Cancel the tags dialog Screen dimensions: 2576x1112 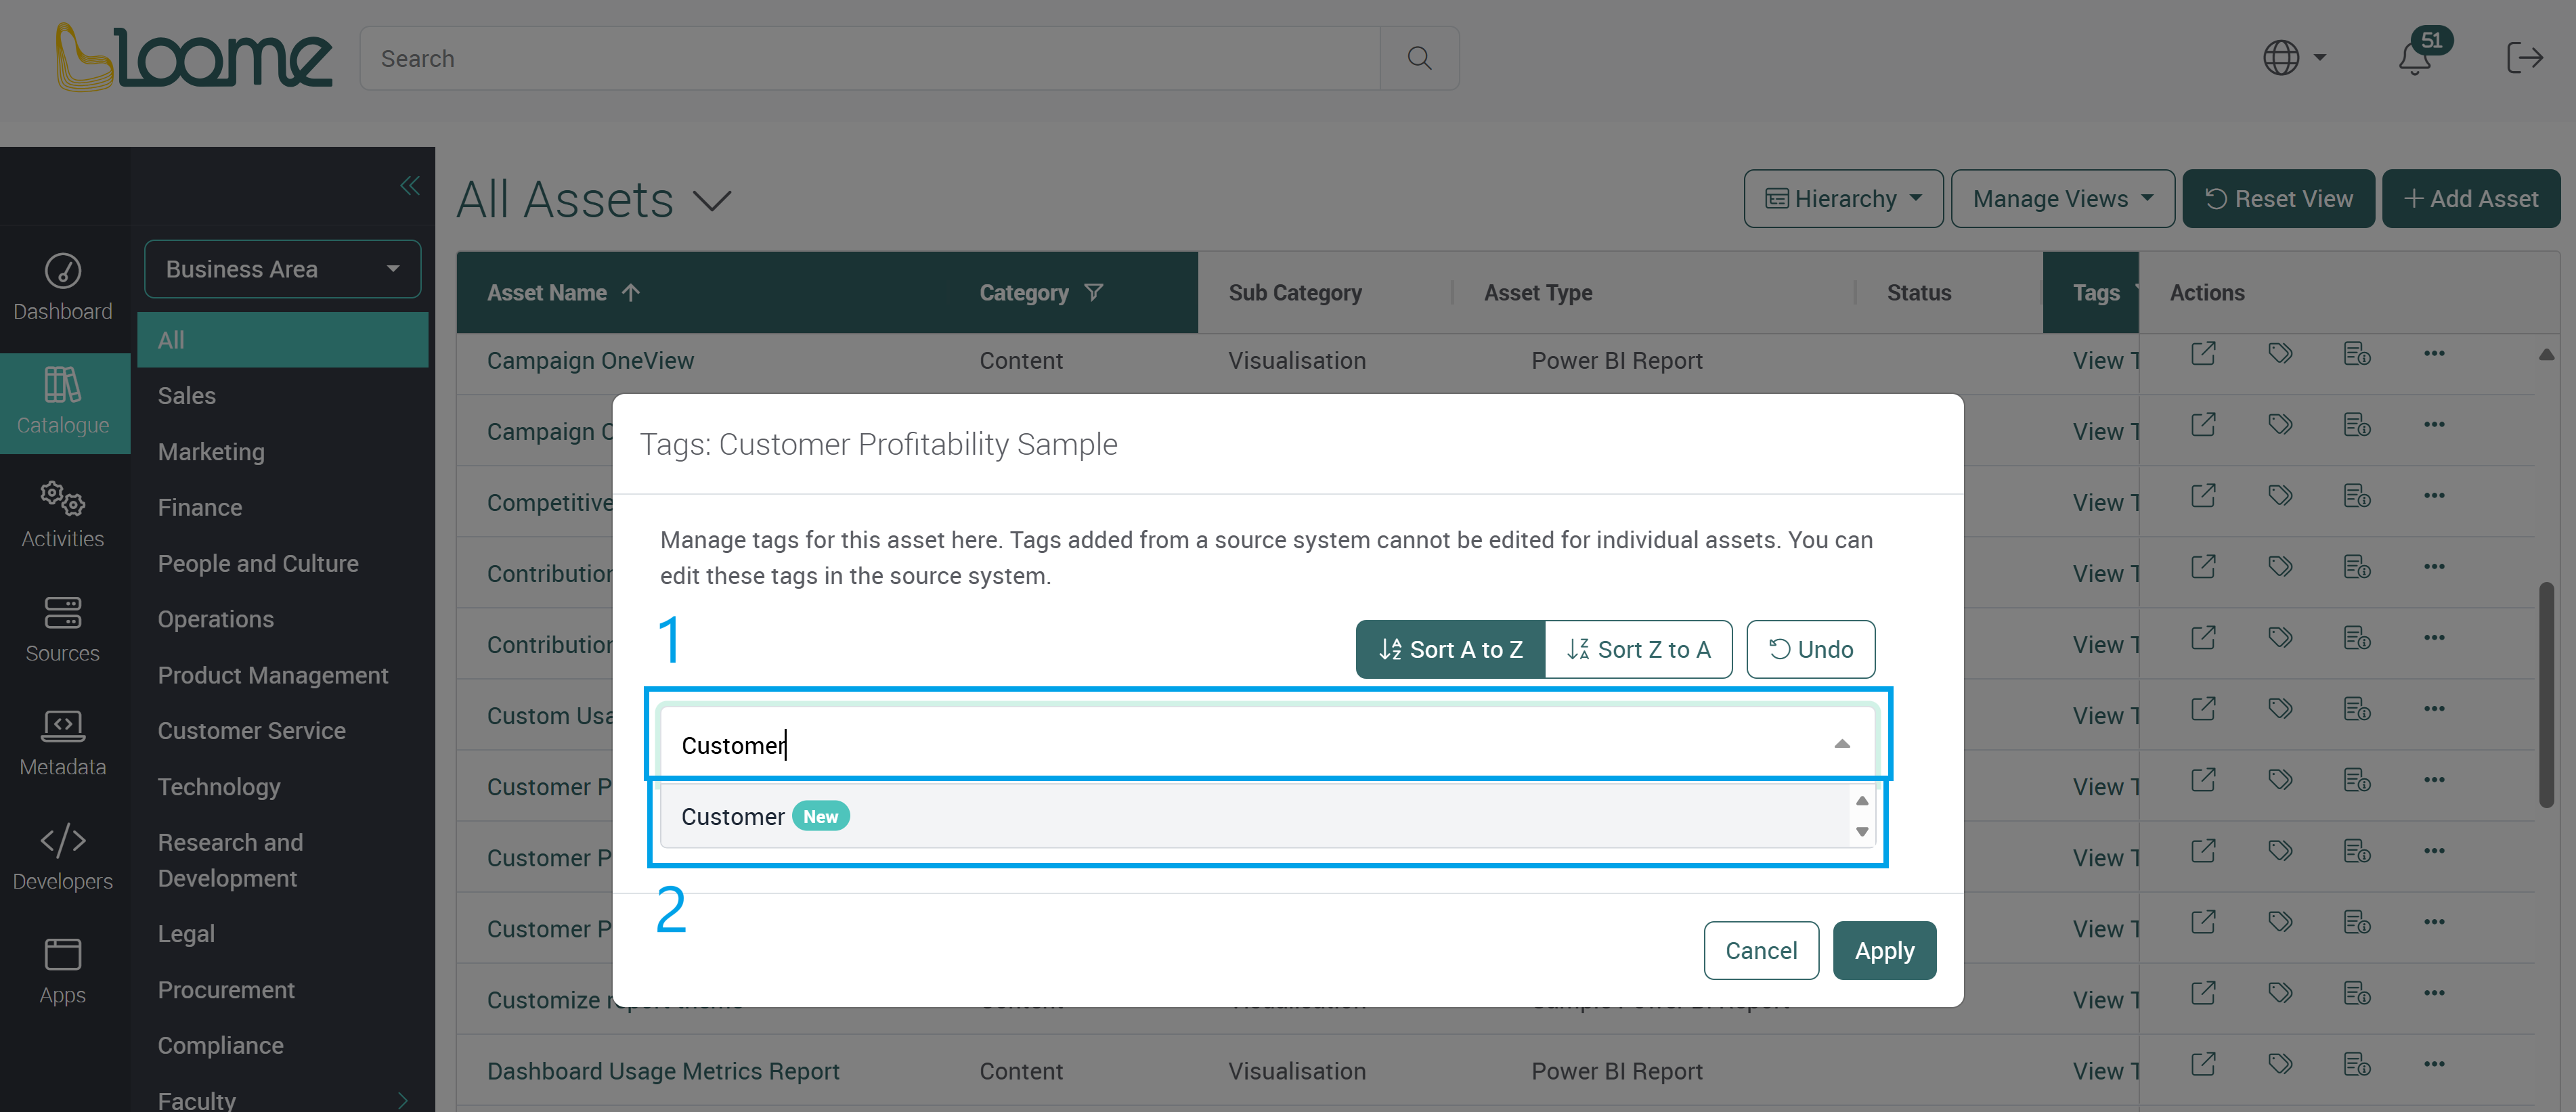pyautogui.click(x=1761, y=951)
